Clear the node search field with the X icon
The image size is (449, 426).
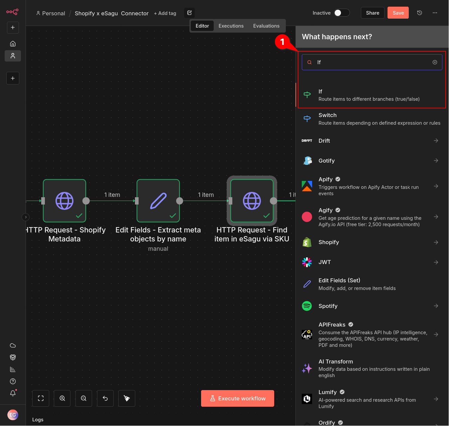[435, 62]
